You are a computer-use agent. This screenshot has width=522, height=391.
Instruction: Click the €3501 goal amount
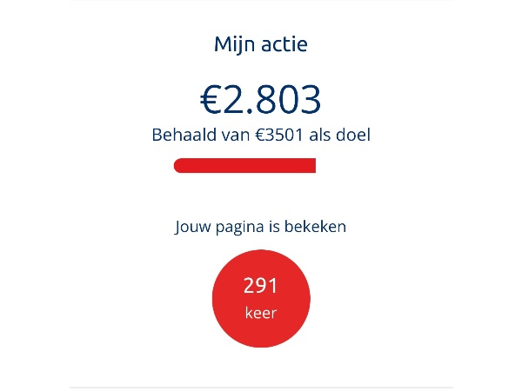(x=278, y=136)
